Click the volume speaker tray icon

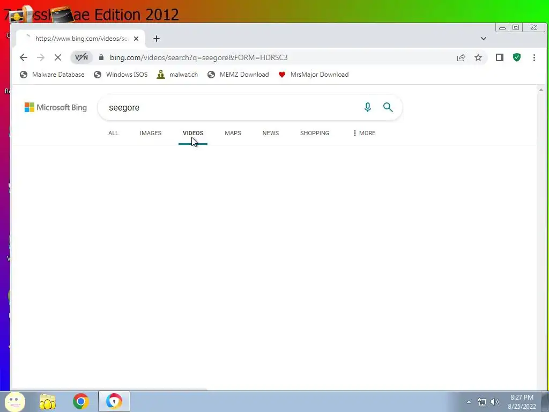click(495, 402)
